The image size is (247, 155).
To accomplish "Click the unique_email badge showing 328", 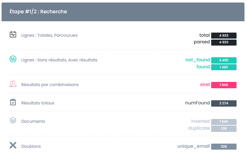I will click(224, 146).
